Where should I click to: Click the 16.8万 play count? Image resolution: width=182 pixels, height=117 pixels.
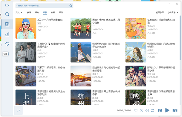[152, 81]
